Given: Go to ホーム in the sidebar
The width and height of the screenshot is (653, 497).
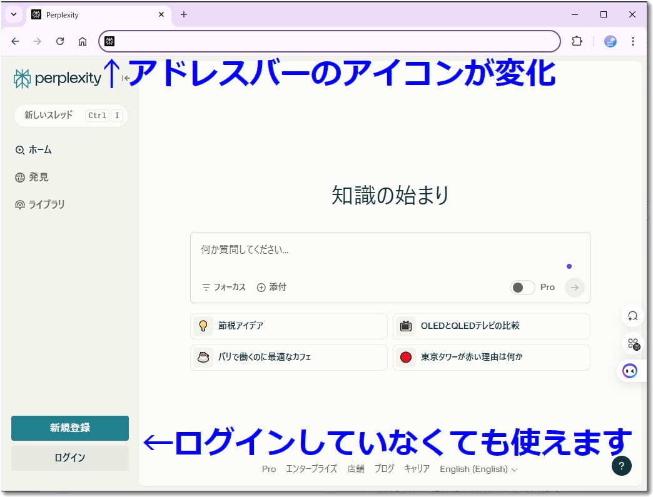Looking at the screenshot, I should point(34,150).
